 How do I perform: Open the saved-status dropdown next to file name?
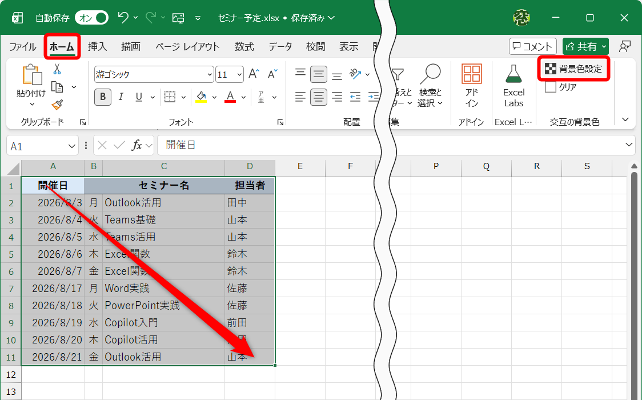331,18
